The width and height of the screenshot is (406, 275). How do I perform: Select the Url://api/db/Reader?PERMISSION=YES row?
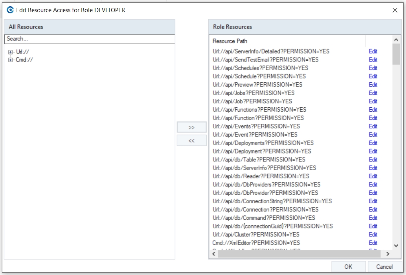[x=261, y=176]
